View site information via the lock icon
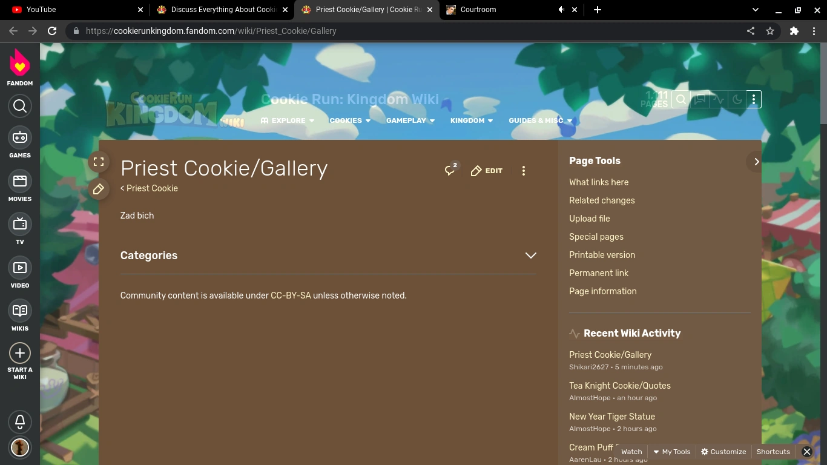Screen dimensions: 827x465 [x=76, y=31]
